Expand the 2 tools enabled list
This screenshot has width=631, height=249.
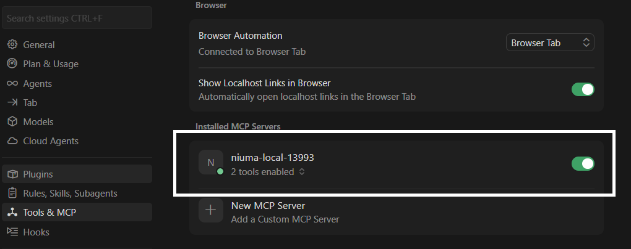click(x=268, y=171)
